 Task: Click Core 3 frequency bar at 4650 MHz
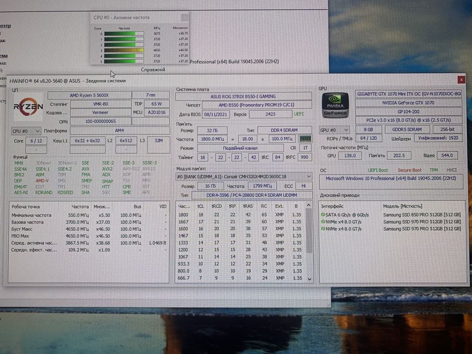pyautogui.click(x=124, y=50)
